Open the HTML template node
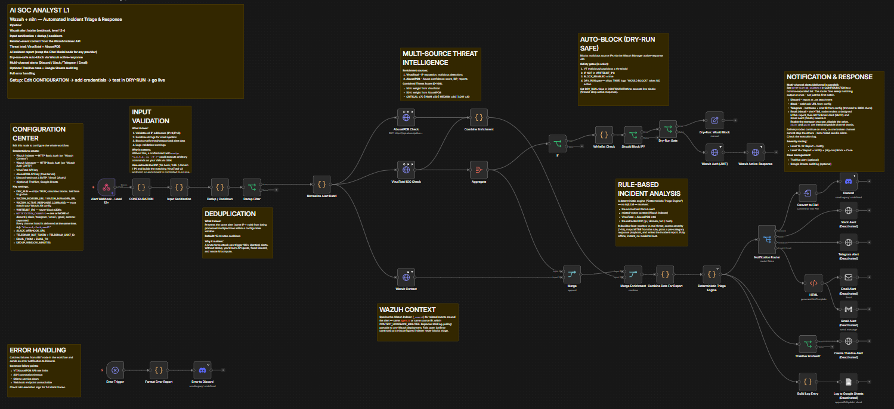 (813, 283)
